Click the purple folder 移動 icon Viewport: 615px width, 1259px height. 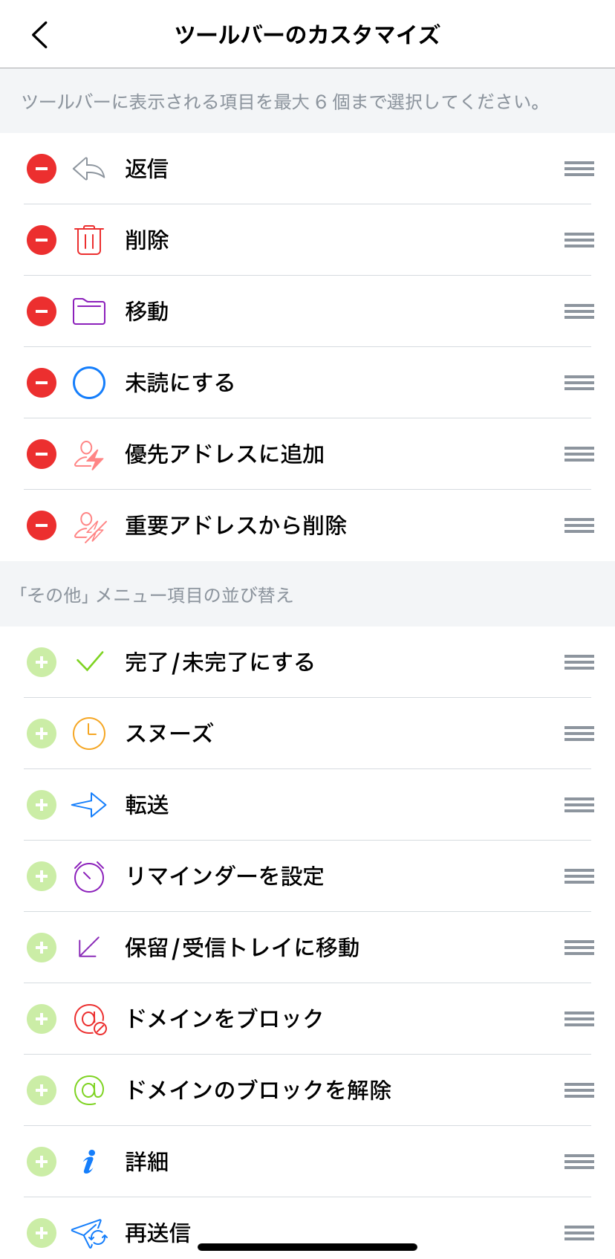pos(89,311)
